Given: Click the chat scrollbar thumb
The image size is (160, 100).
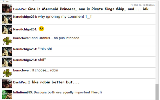Looking at the screenshot, I should click(157, 92).
